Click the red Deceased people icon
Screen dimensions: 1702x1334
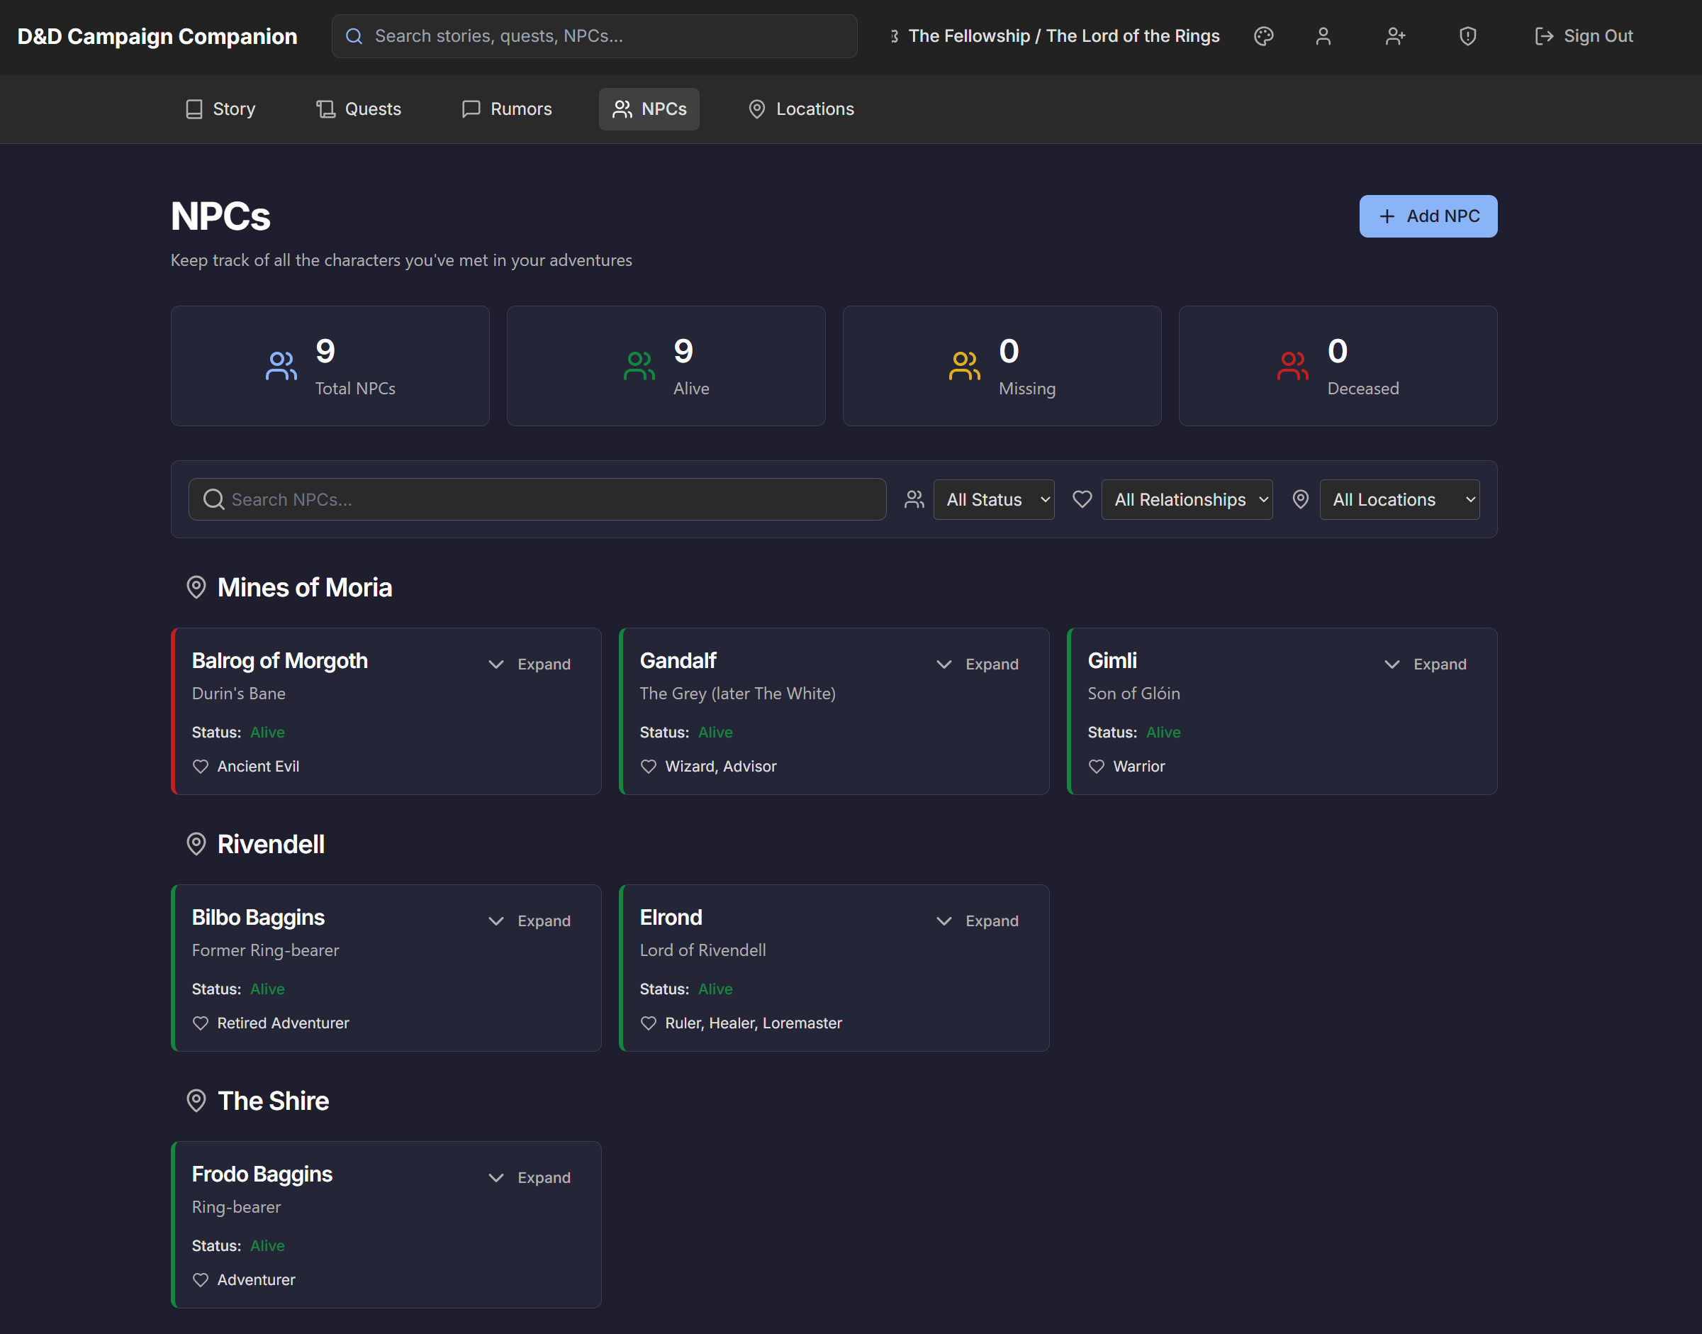[x=1292, y=365]
